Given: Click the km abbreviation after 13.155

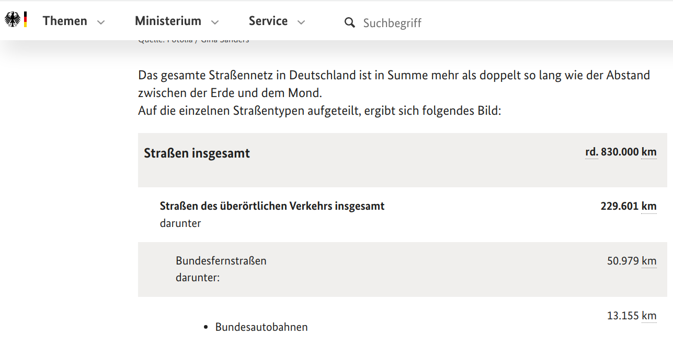Looking at the screenshot, I should (649, 316).
